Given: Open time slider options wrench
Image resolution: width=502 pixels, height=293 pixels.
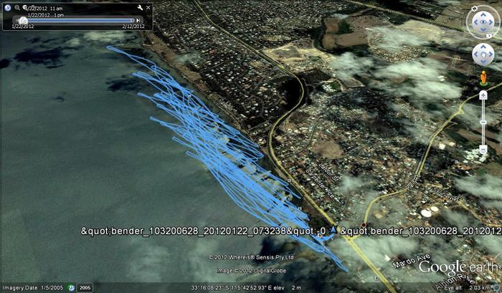Looking at the screenshot, I should coord(140,8).
